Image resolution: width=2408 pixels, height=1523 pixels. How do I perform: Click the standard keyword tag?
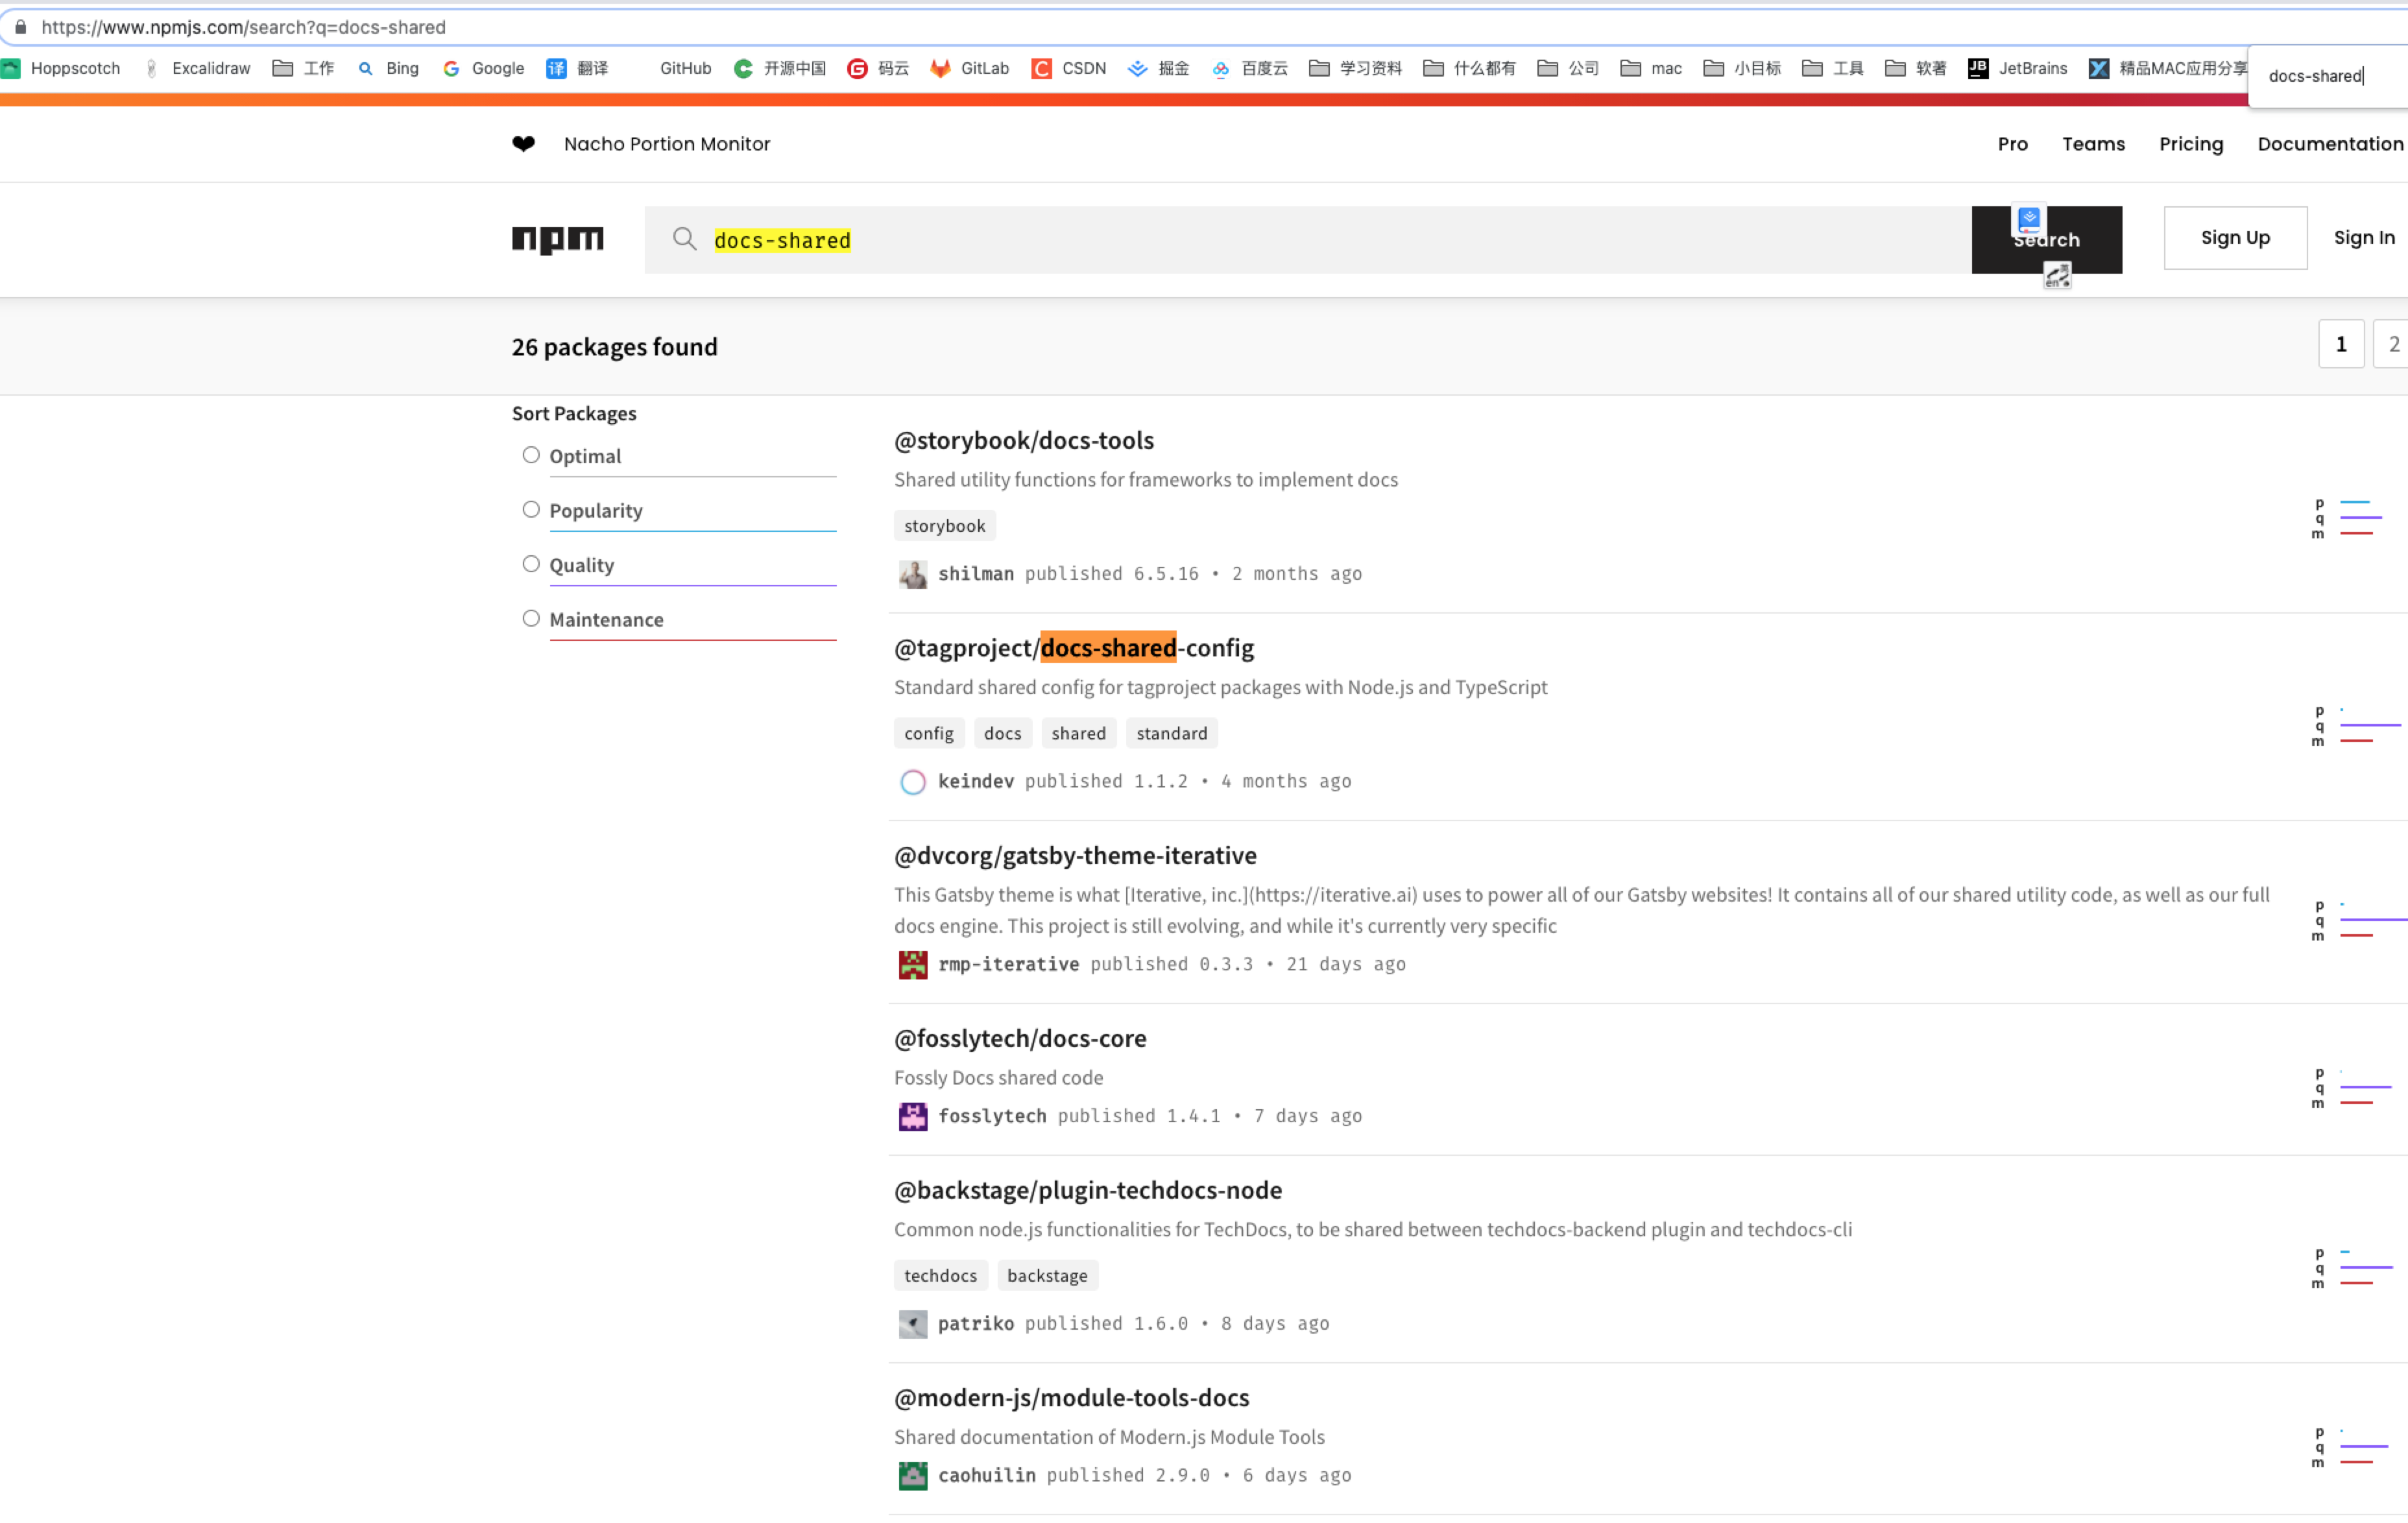(1171, 733)
